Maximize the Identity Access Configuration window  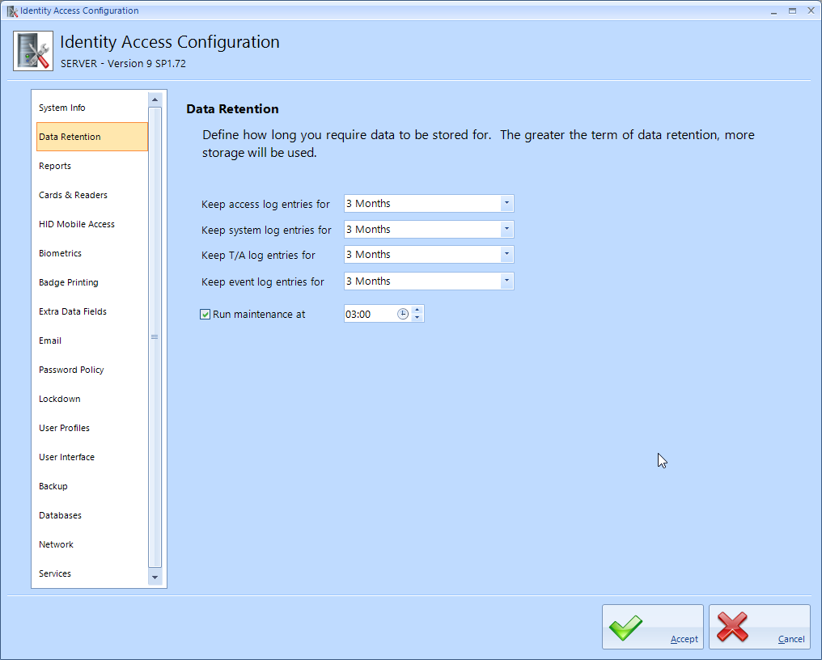point(792,11)
